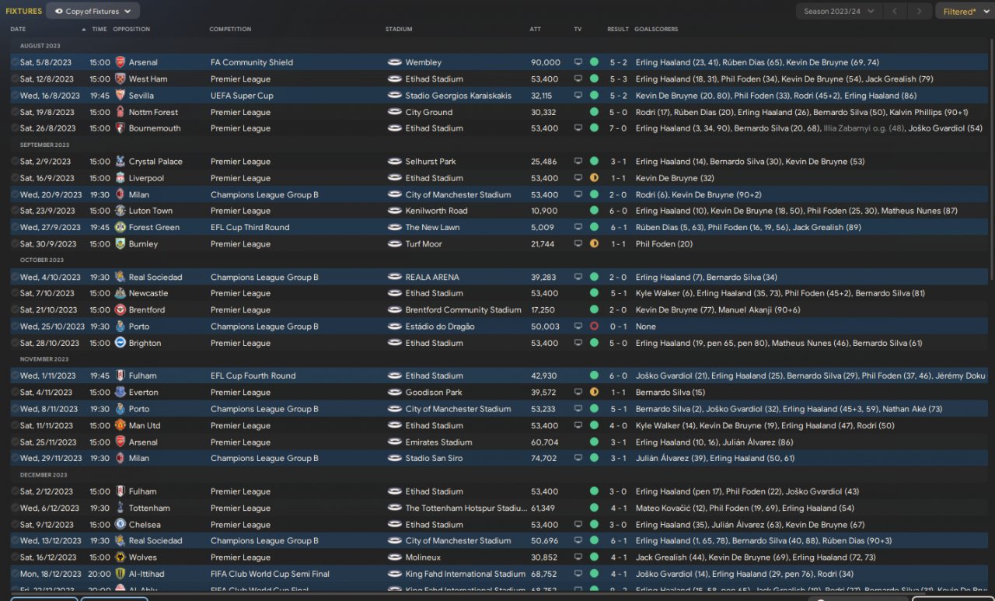Click the FIFA Club World Cup Semi Final text
Image resolution: width=995 pixels, height=601 pixels.
pyautogui.click(x=270, y=574)
